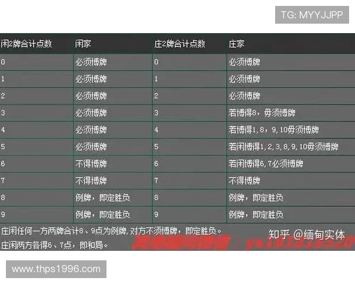355x284 pixels.
Task: Select the 闲 points cell showing 7
Action: 37,180
